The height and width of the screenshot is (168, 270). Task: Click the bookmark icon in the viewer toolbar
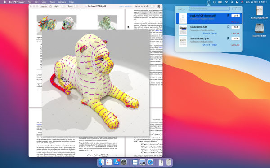tap(159, 6)
